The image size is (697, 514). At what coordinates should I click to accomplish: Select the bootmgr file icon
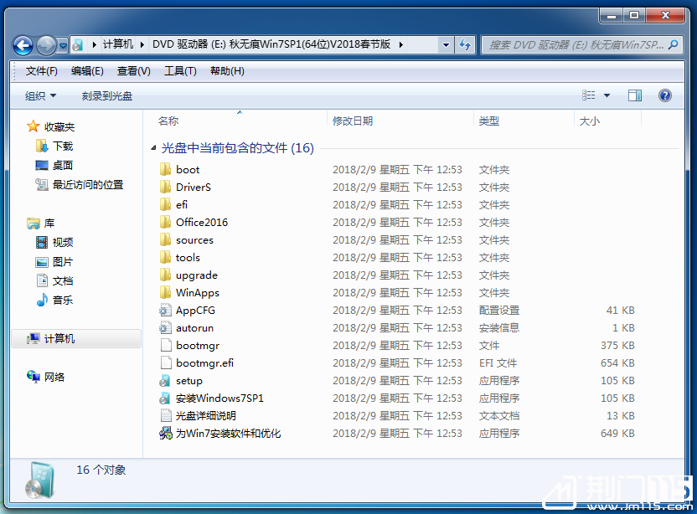tap(165, 345)
